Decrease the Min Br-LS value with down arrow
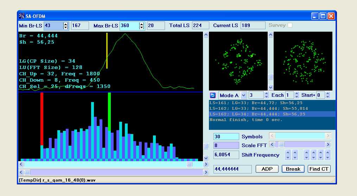Image resolution: width=357 pixels, height=196 pixels. click(65, 27)
